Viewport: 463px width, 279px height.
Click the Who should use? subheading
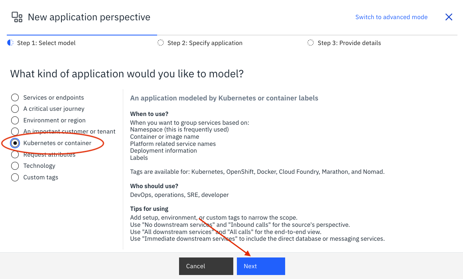154,186
